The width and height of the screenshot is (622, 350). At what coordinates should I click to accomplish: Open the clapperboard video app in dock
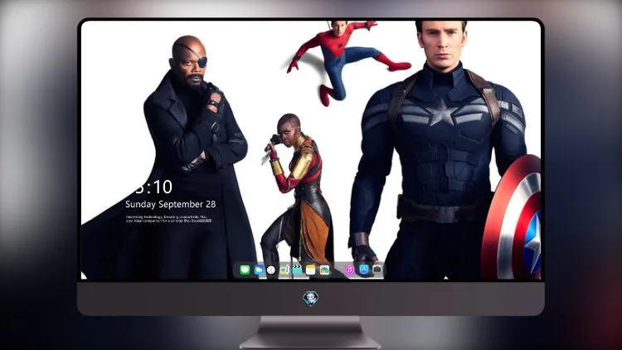click(297, 270)
